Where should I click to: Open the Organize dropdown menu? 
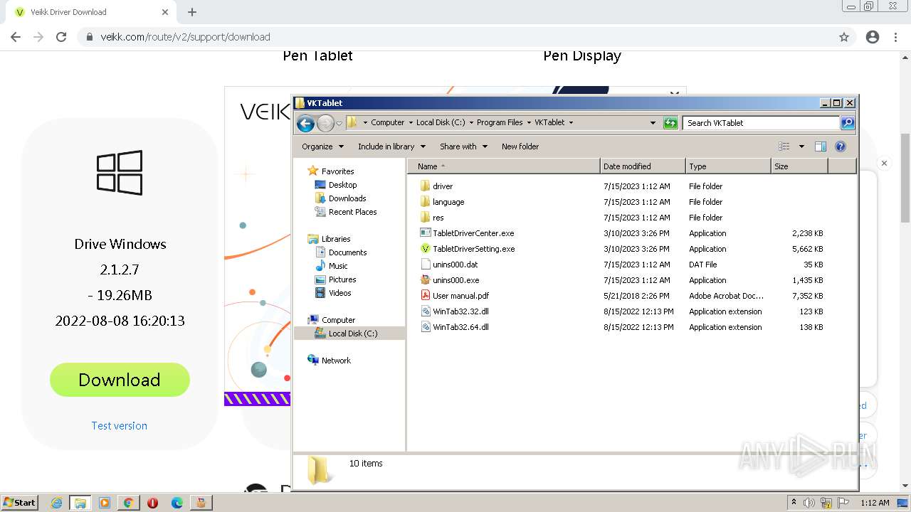coord(322,146)
